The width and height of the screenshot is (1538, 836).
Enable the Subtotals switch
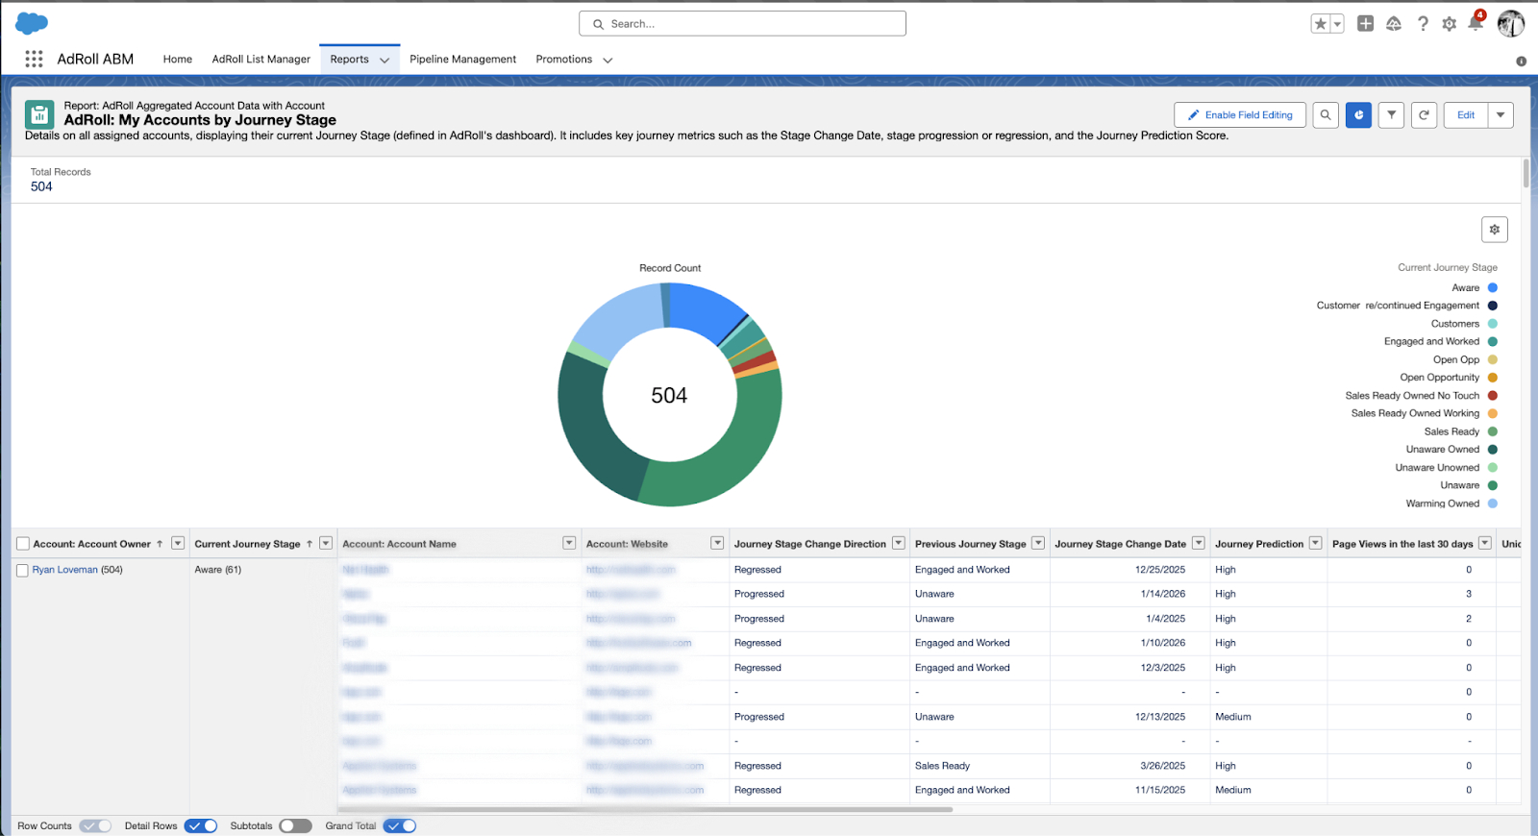[x=295, y=825]
